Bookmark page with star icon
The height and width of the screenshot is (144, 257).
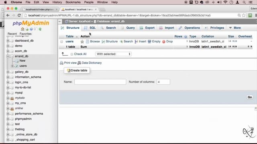click(x=244, y=15)
